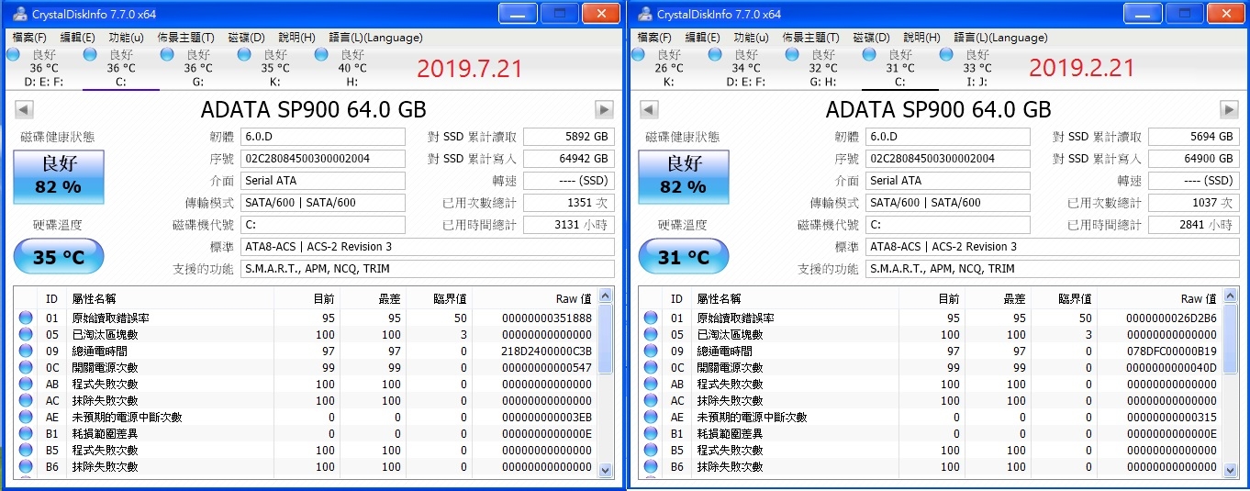The image size is (1250, 491).
Task: Click status dot for ID AE in left window
Action: click(27, 418)
